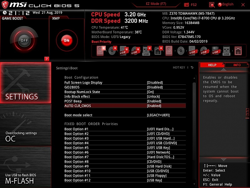The height and width of the screenshot is (188, 250).
Task: Click the Settings\Boot breadcrumb
Action: point(67,68)
